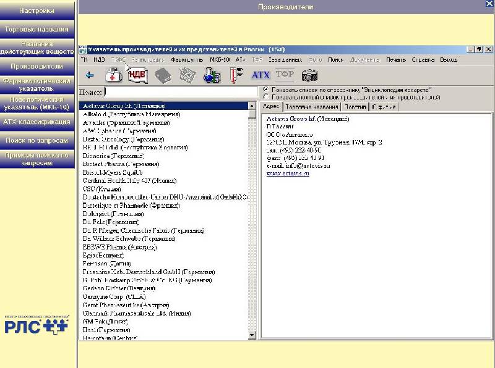Switch to the Логотип tab

pyautogui.click(x=355, y=107)
